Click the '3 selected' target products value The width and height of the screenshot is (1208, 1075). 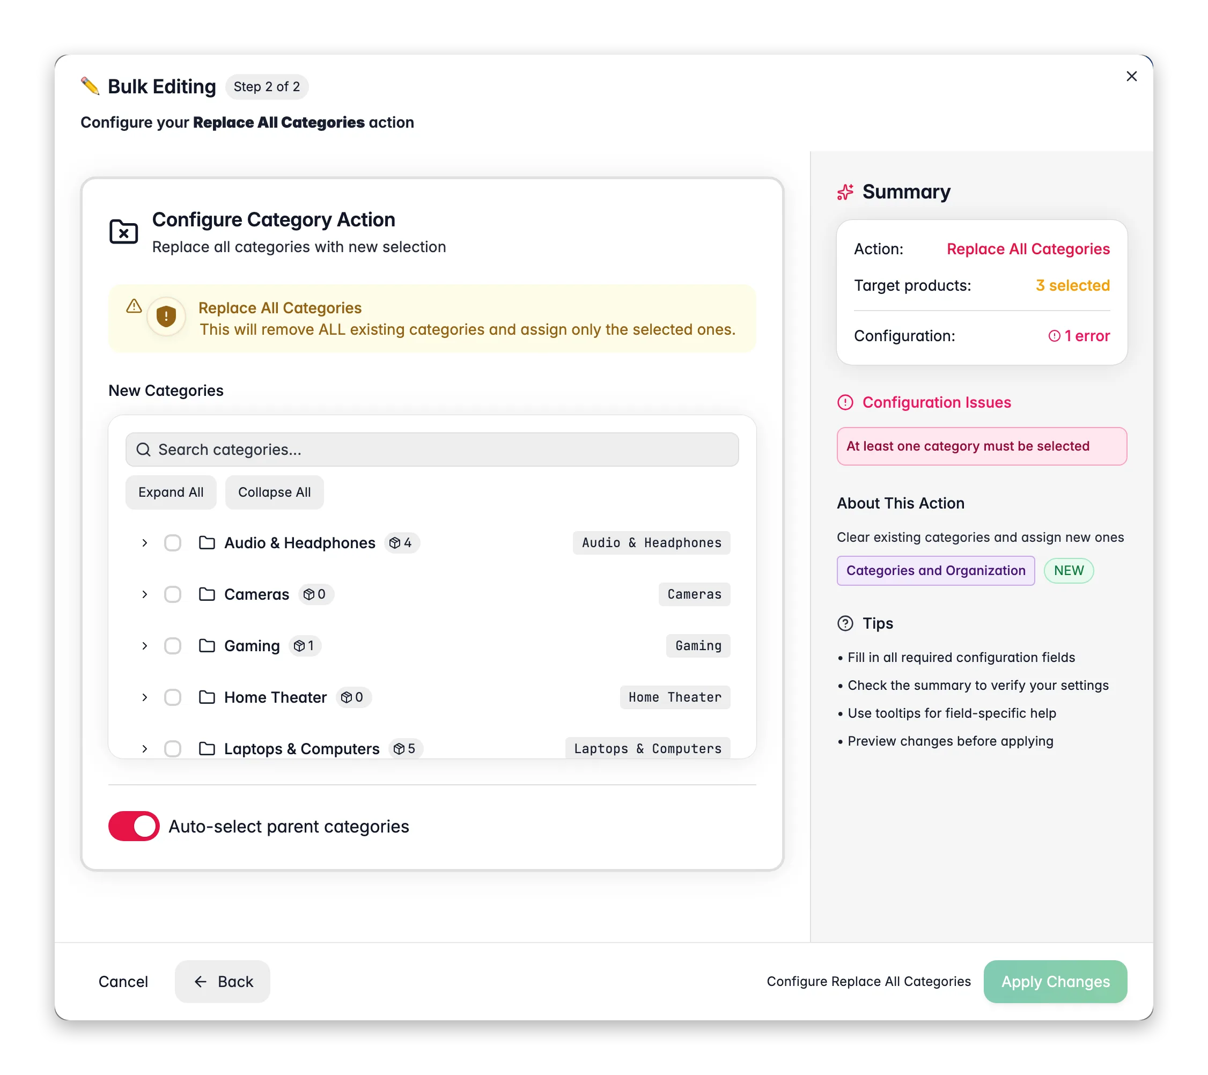point(1073,285)
